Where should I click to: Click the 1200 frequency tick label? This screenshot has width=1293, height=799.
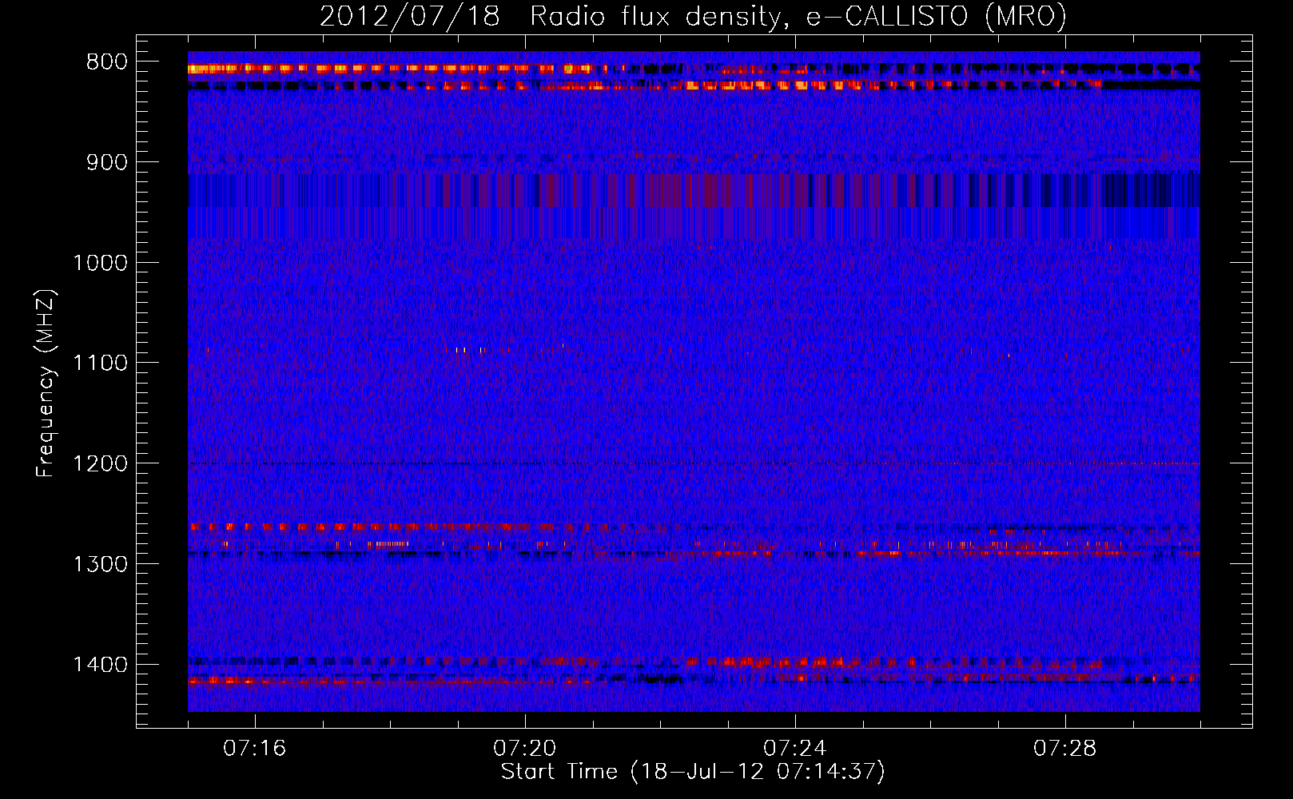coord(100,464)
